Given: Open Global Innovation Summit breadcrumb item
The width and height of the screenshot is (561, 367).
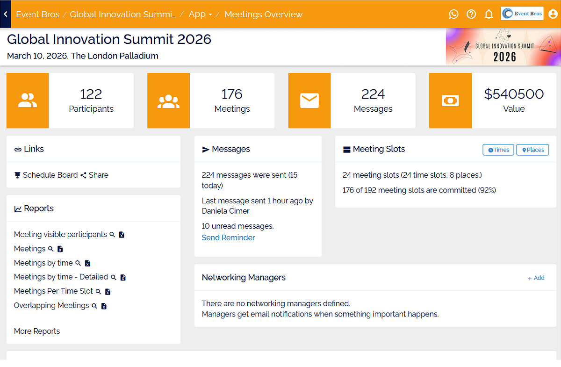Looking at the screenshot, I should click(x=122, y=14).
